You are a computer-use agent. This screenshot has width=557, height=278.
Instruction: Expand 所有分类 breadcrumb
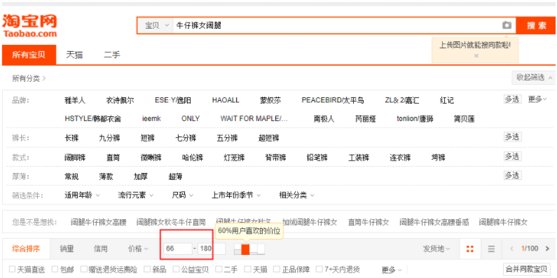tap(29, 78)
